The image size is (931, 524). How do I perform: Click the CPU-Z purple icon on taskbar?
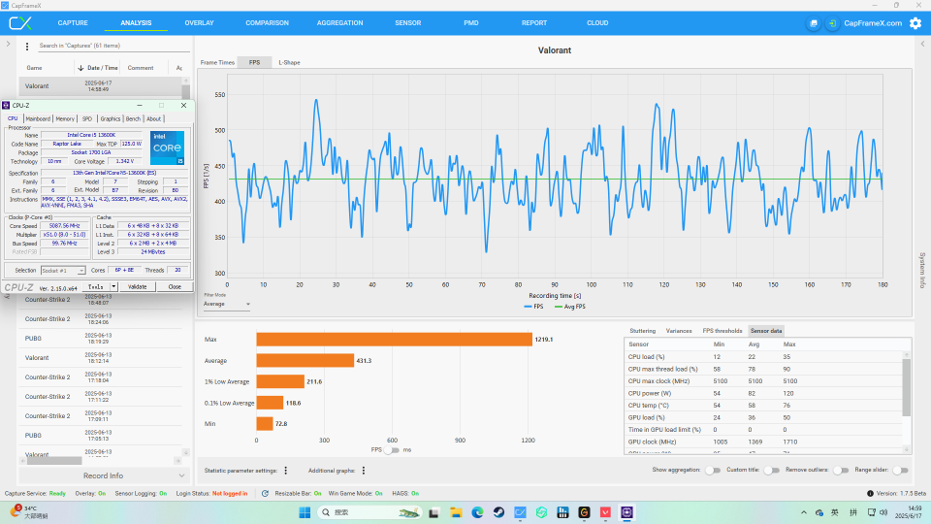(x=627, y=512)
